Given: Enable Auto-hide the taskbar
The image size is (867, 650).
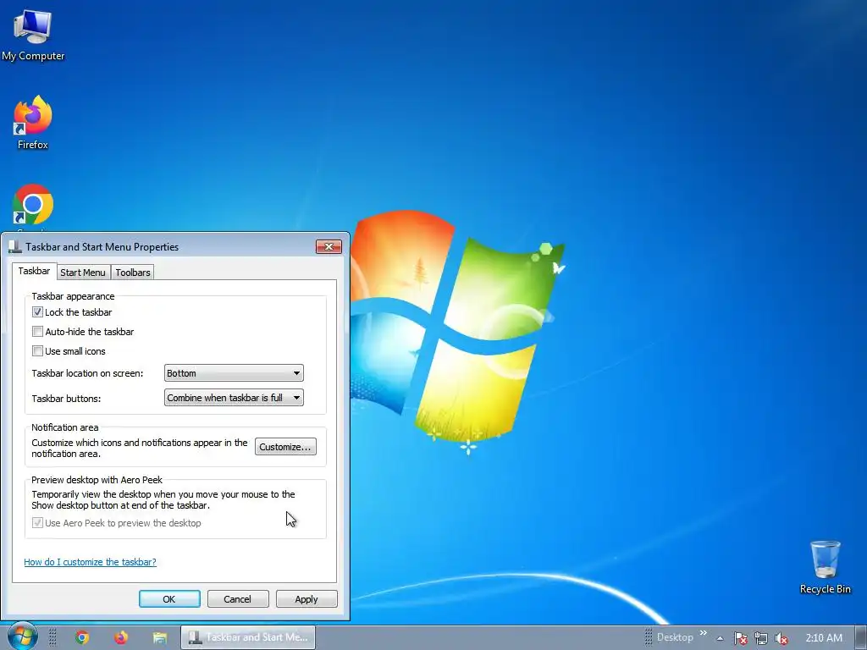Looking at the screenshot, I should (37, 332).
